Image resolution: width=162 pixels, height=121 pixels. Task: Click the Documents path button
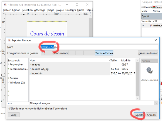tap(61, 53)
